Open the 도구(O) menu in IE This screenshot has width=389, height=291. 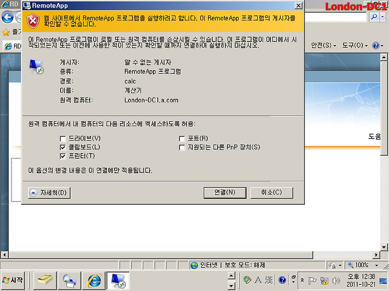coord(355,45)
